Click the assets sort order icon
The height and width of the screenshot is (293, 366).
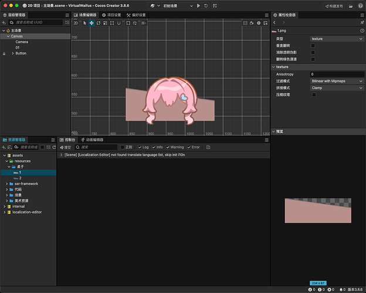click(x=9, y=147)
